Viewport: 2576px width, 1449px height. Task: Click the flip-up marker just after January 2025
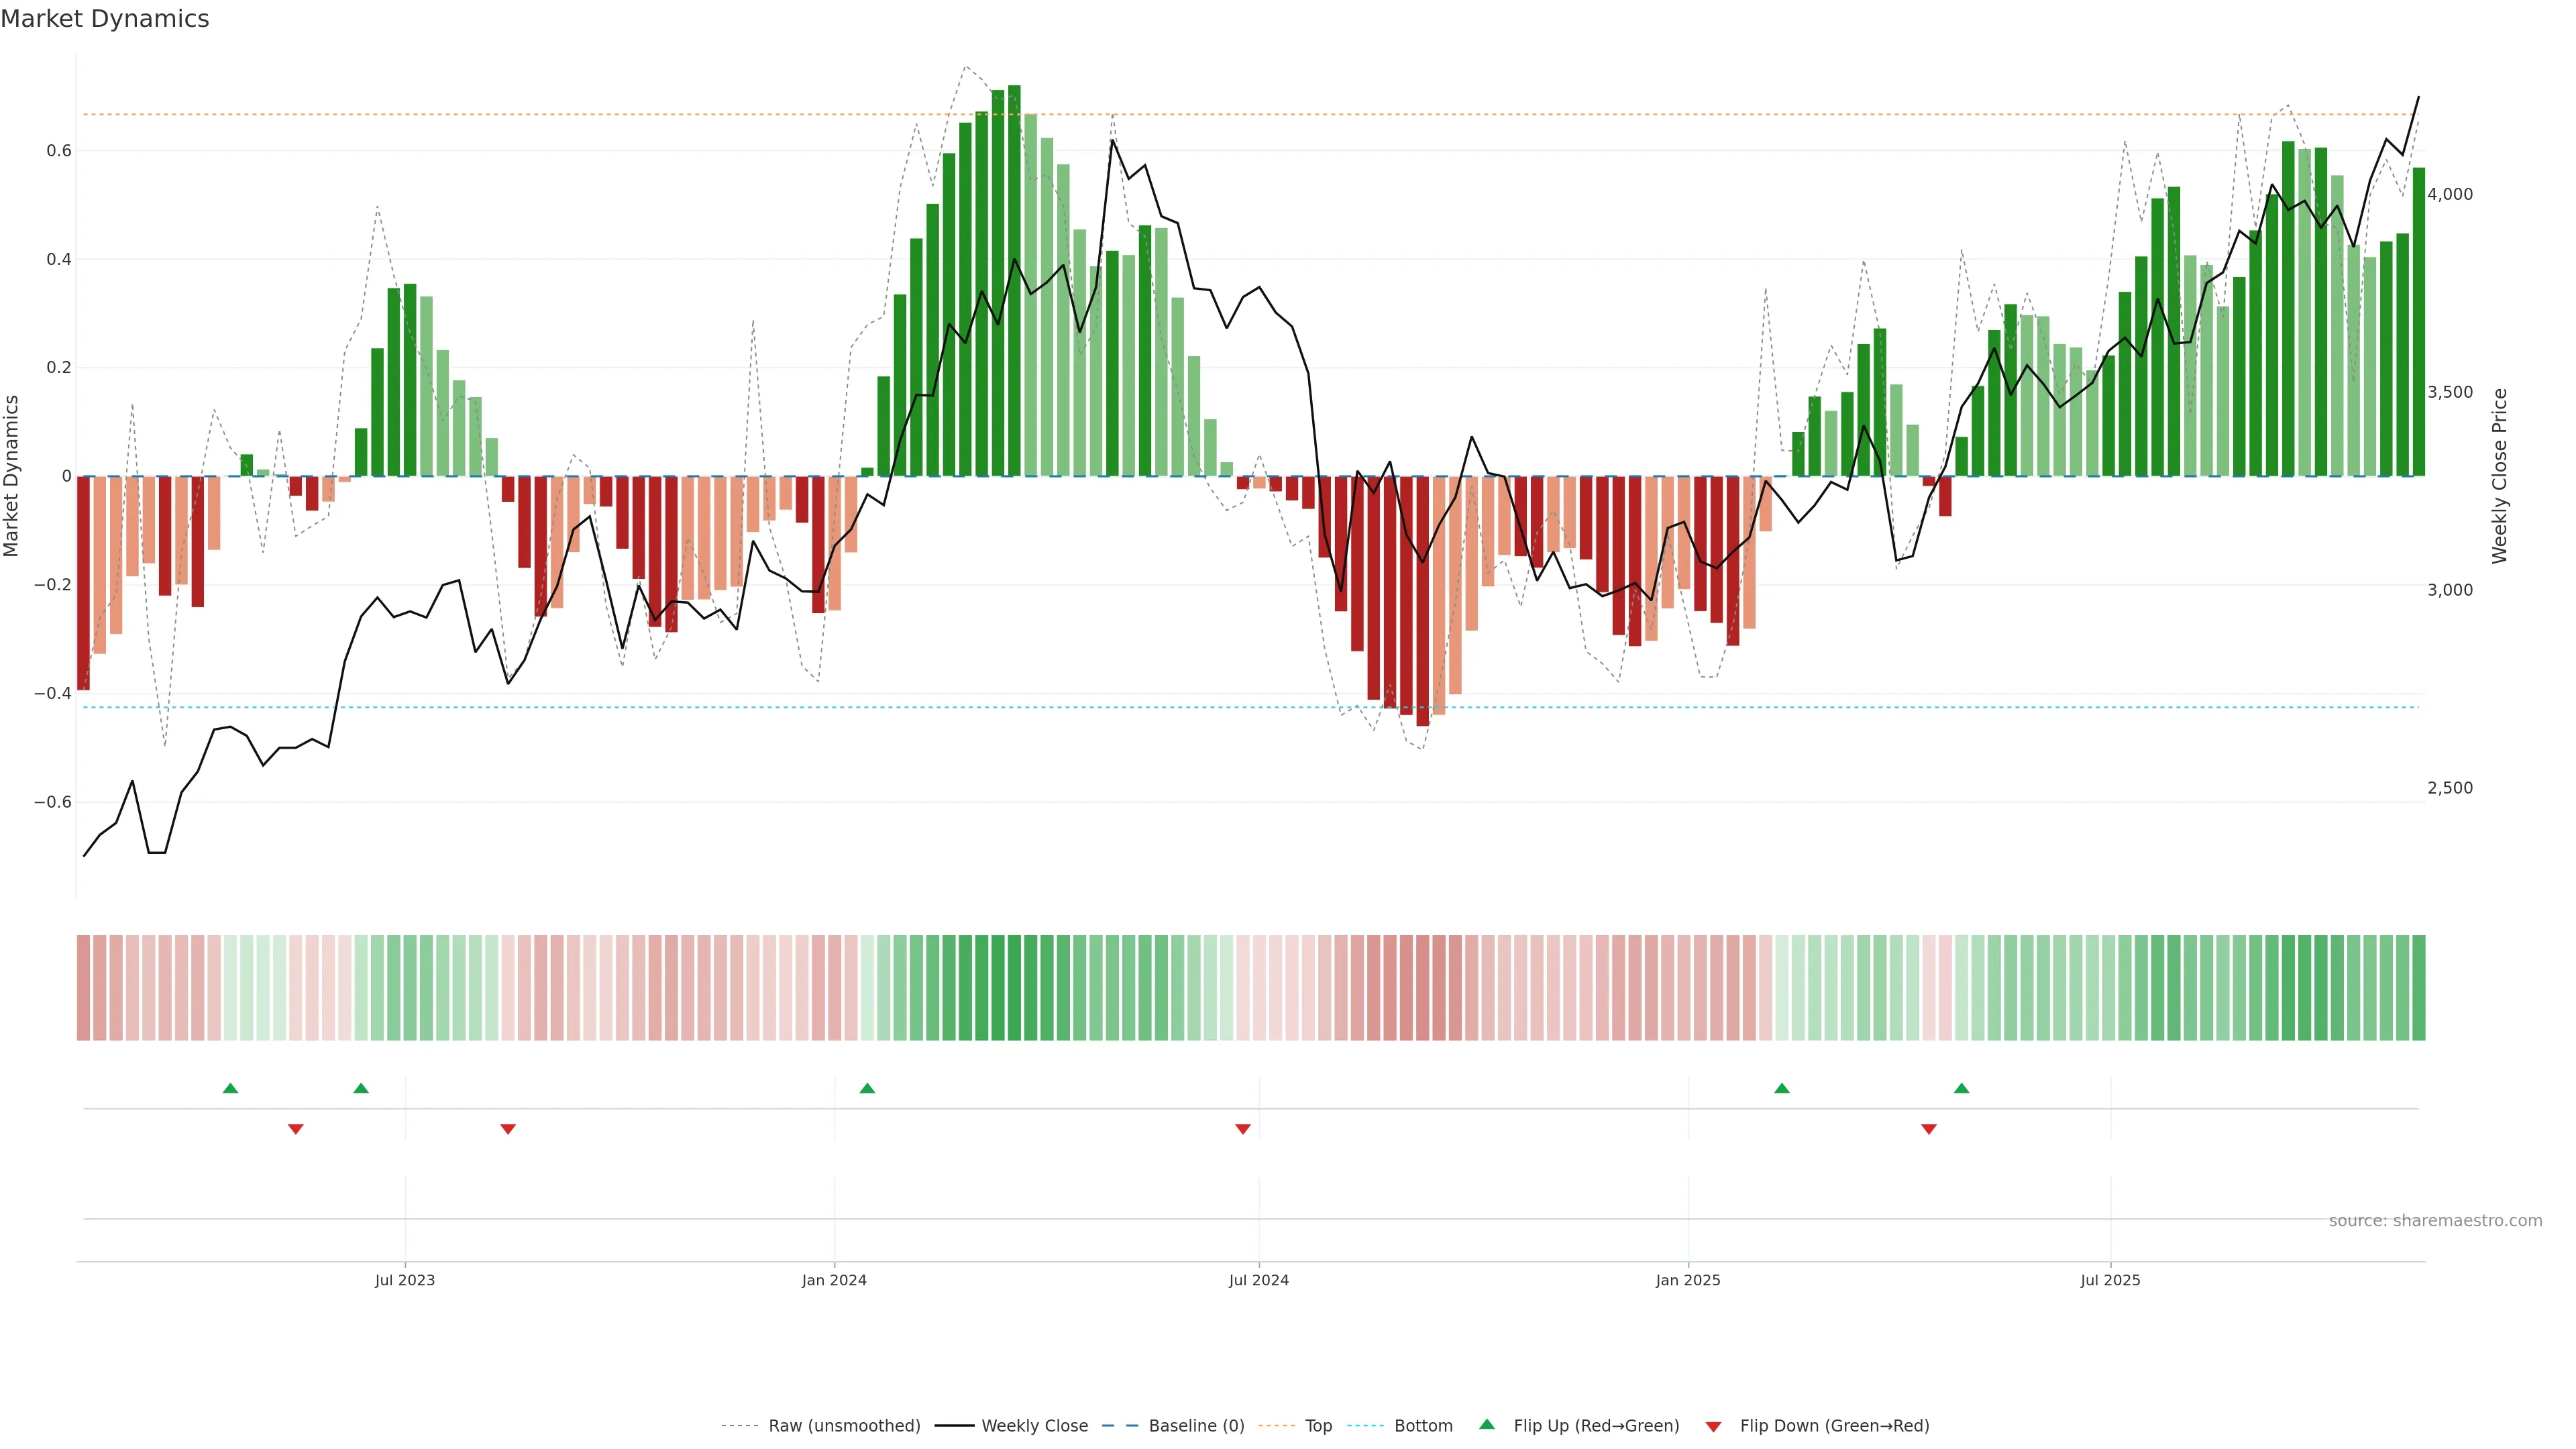[x=1781, y=1088]
